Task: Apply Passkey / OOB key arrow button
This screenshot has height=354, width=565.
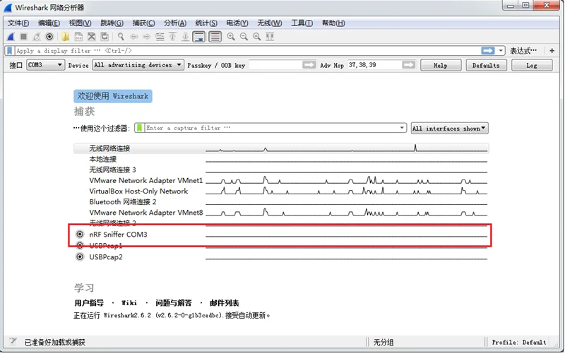Action: click(x=309, y=65)
